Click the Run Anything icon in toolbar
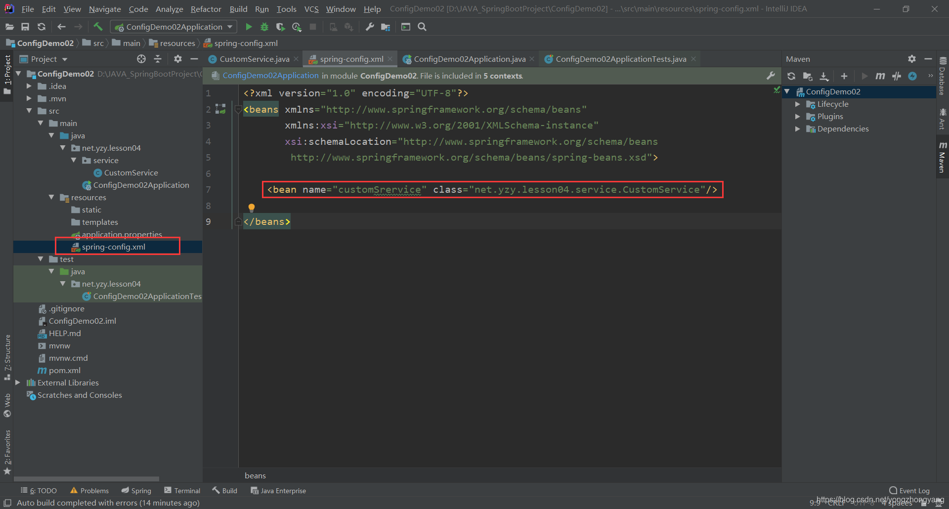 (406, 27)
